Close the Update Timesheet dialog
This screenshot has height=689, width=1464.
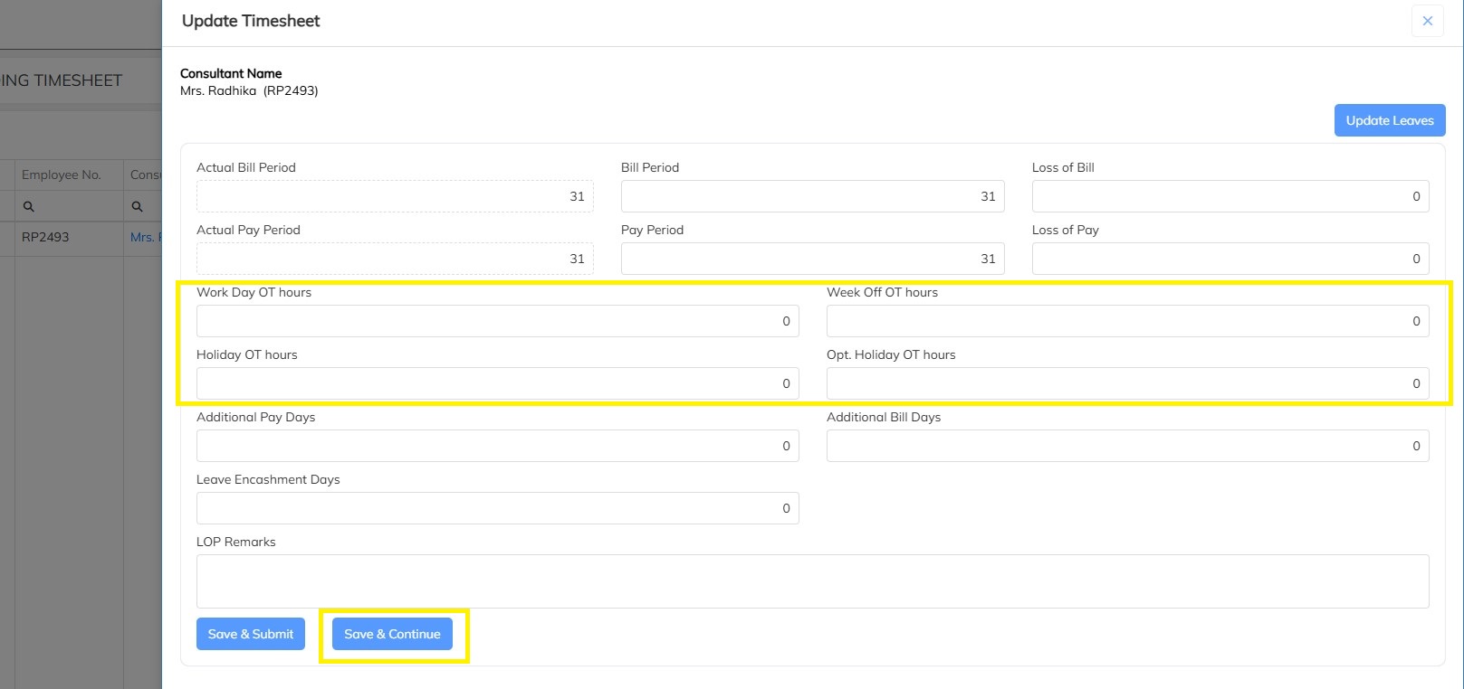1427,21
